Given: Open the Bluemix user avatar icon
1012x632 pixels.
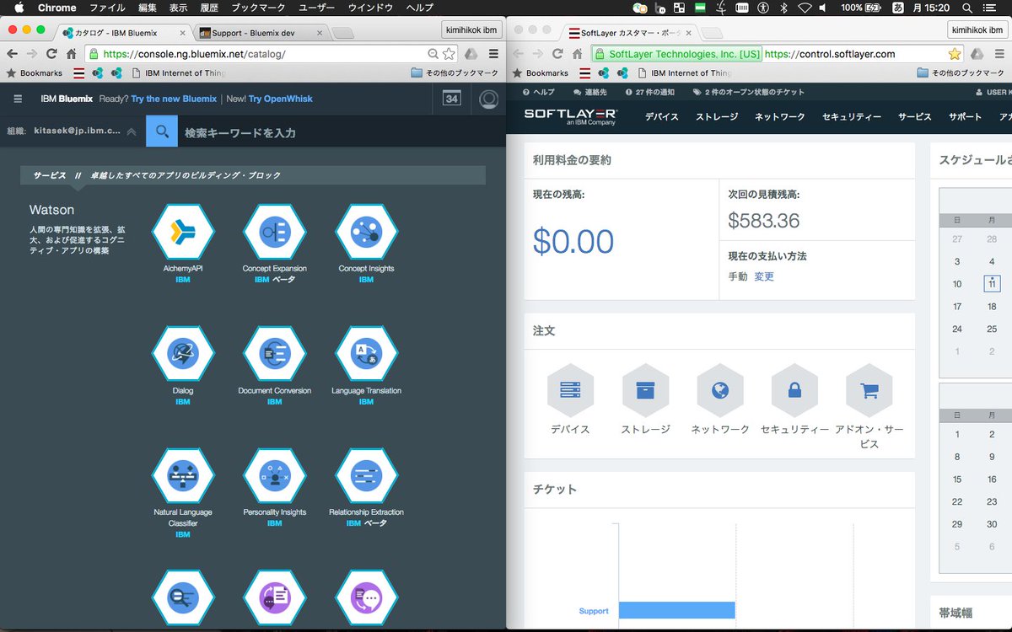Looking at the screenshot, I should [x=488, y=99].
